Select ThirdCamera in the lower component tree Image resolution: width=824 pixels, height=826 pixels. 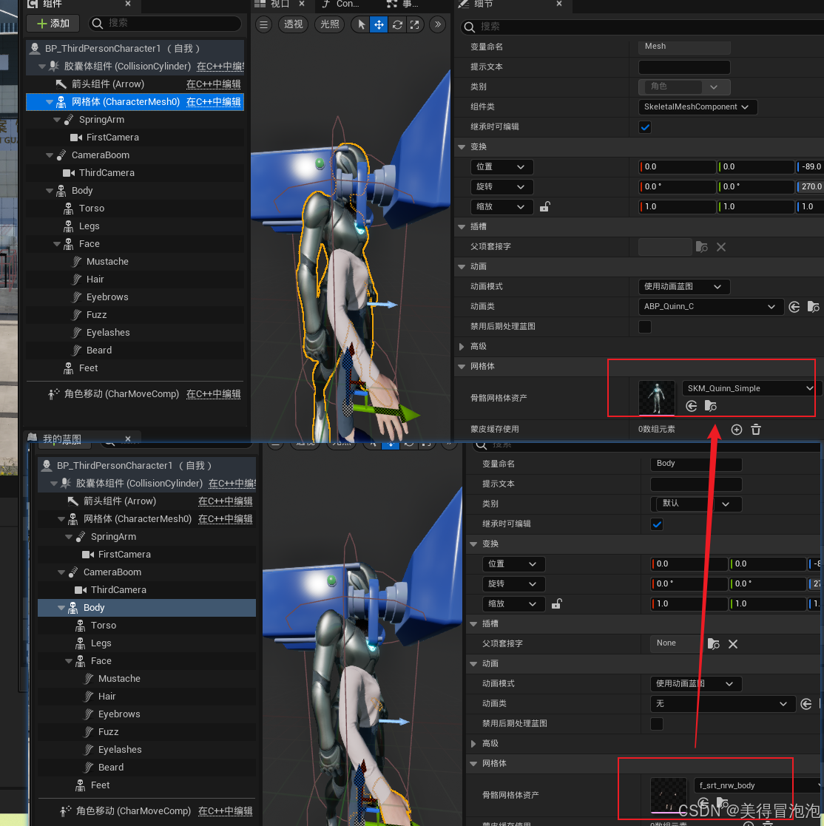click(118, 590)
